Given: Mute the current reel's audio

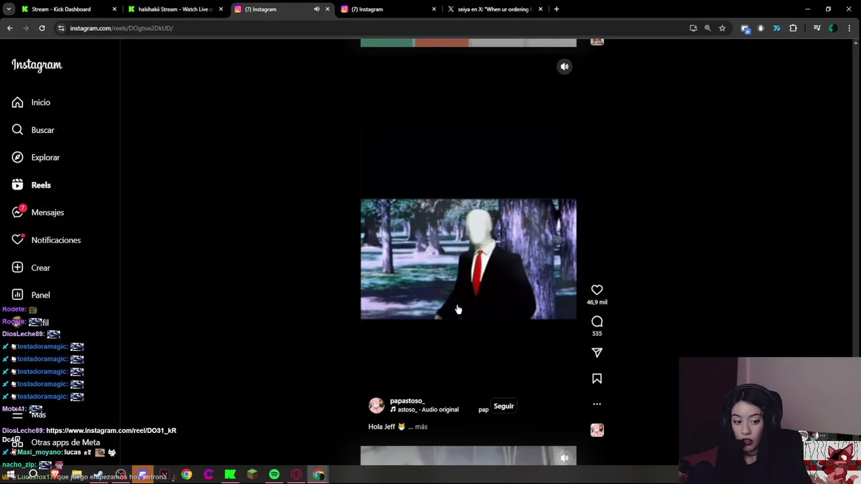Looking at the screenshot, I should 564,67.
